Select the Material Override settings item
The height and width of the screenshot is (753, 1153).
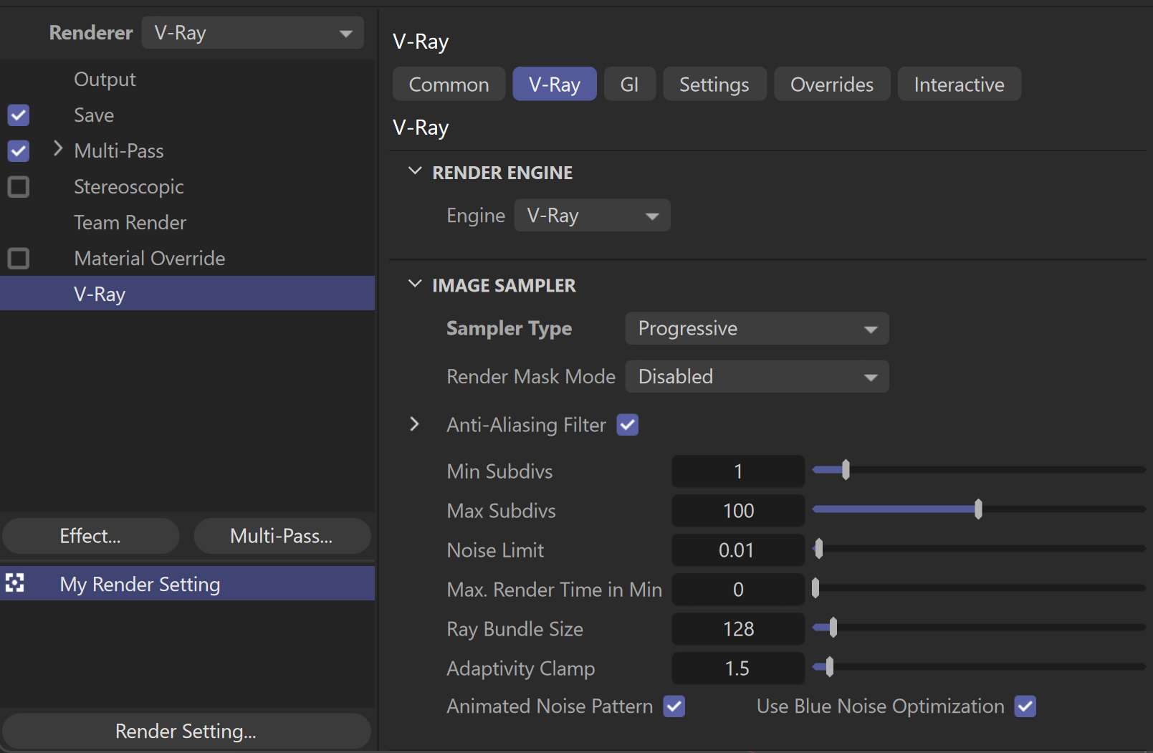point(150,259)
